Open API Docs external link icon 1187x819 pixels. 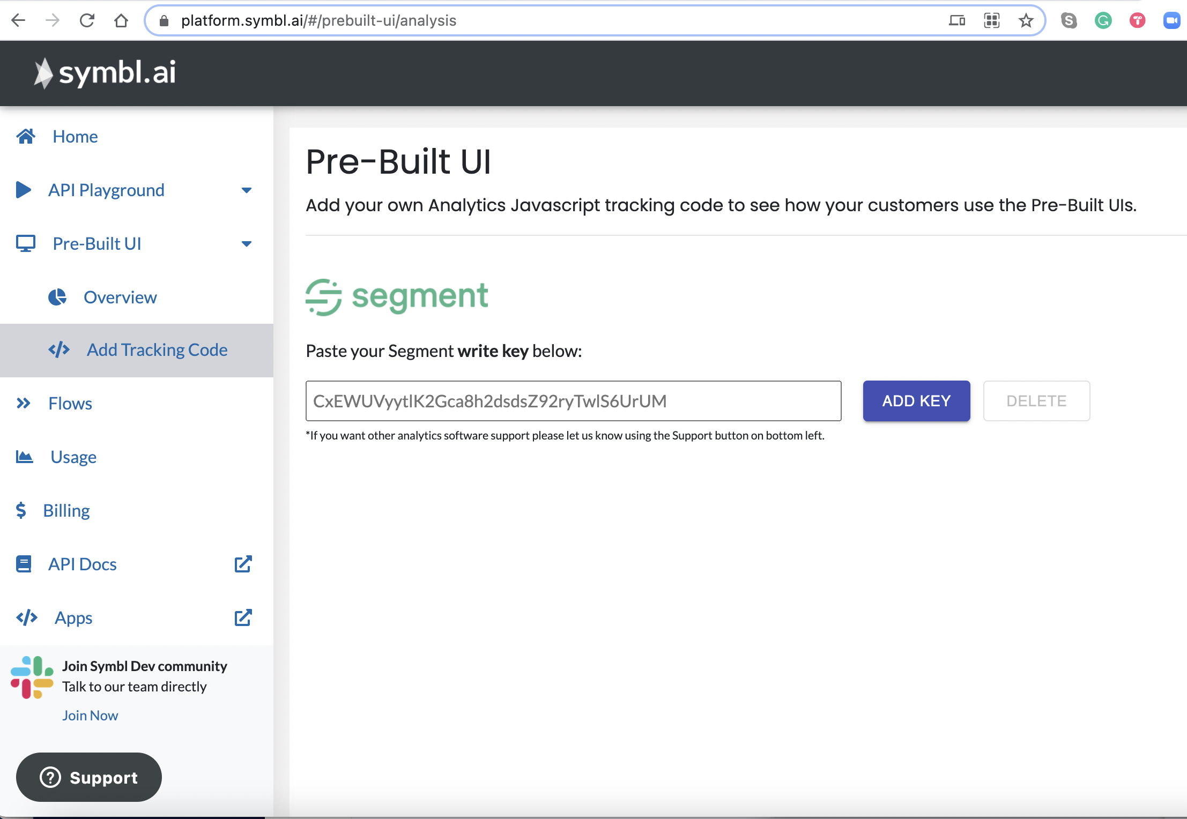point(243,564)
